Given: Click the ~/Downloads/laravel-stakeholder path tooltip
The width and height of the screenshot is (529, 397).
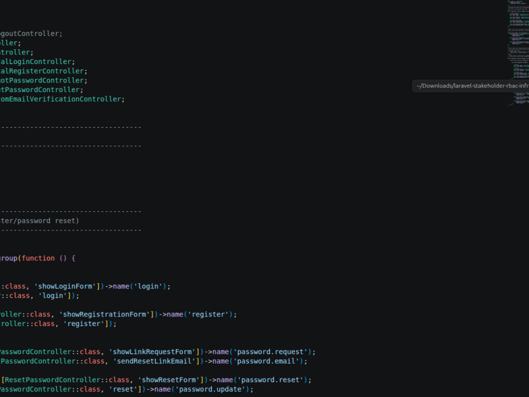Looking at the screenshot, I should point(471,86).
